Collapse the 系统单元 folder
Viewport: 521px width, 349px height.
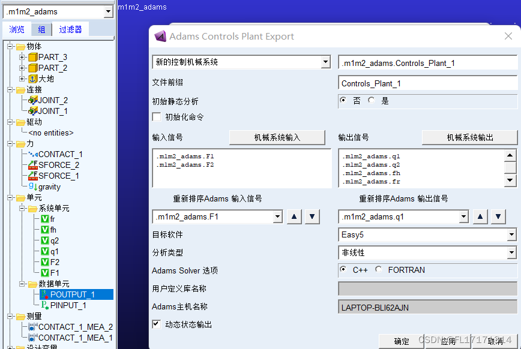coord(22,208)
